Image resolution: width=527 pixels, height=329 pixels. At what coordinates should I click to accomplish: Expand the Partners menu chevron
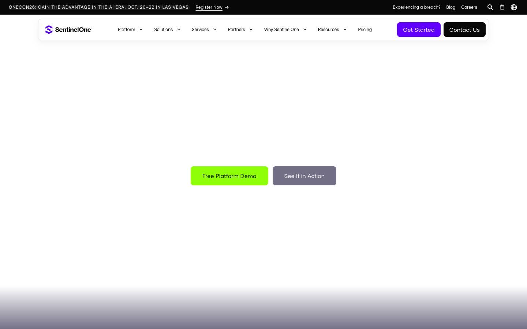pyautogui.click(x=251, y=30)
